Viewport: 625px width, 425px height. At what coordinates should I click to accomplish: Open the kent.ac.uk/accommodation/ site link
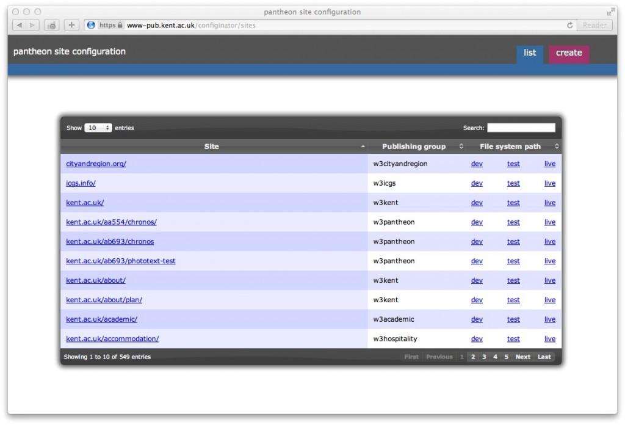click(x=112, y=339)
